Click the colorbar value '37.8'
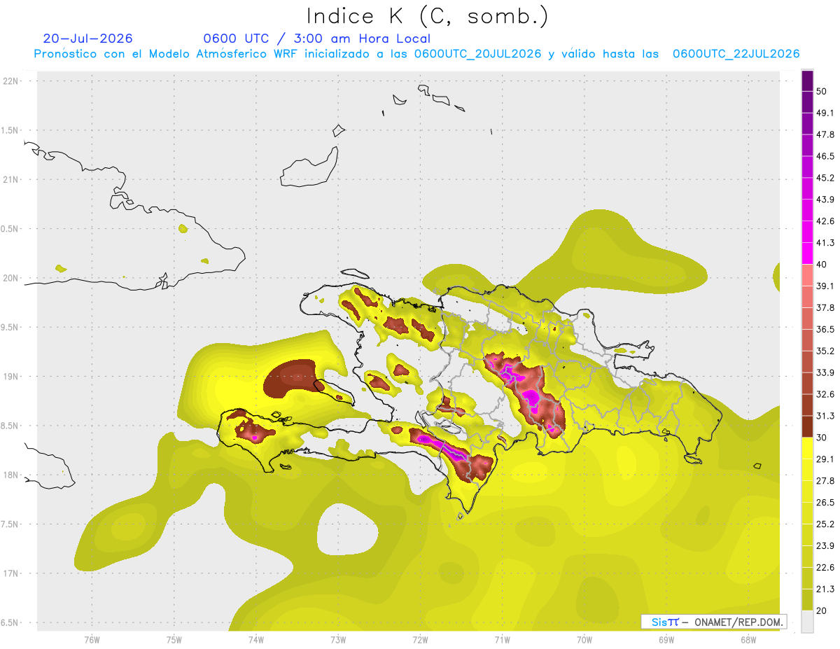Screen dimensions: 840x649 825,307
